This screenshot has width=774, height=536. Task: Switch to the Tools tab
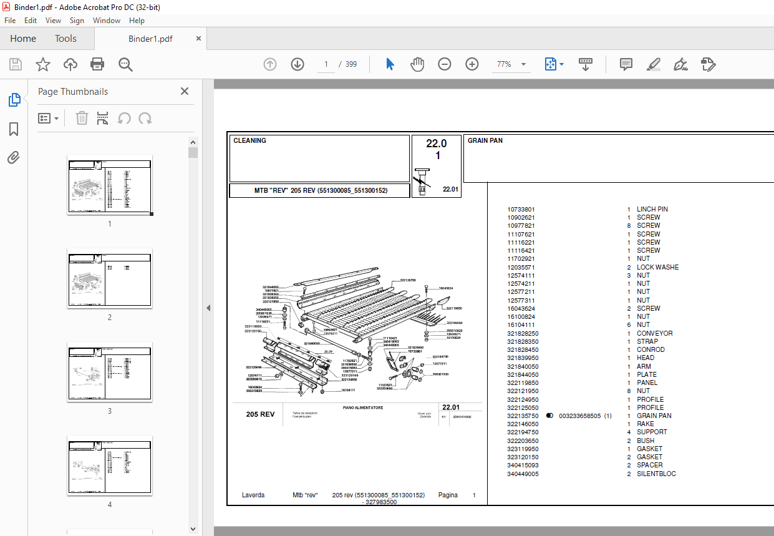(x=65, y=39)
